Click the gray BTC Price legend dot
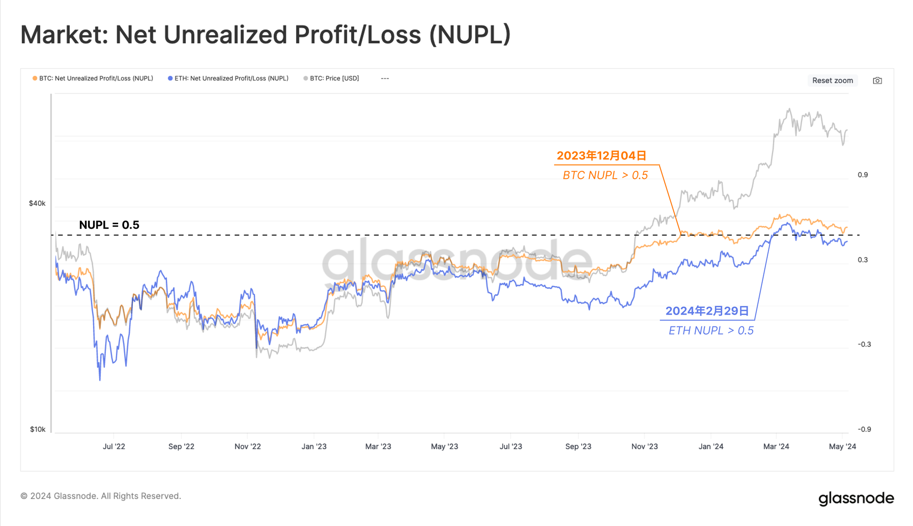This screenshot has width=913, height=526. (x=305, y=79)
